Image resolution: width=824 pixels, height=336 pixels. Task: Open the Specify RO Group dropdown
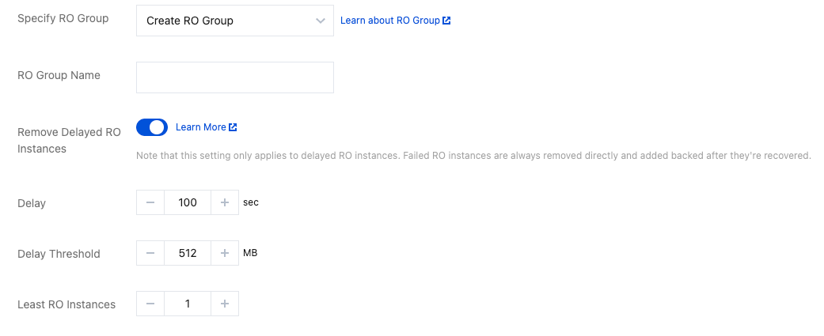point(234,21)
